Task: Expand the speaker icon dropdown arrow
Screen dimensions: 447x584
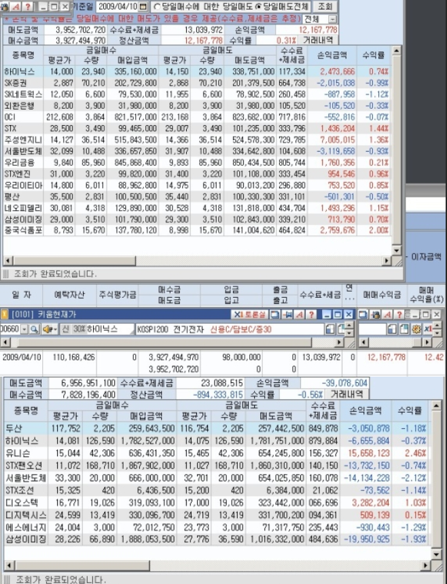Action: pos(54,329)
